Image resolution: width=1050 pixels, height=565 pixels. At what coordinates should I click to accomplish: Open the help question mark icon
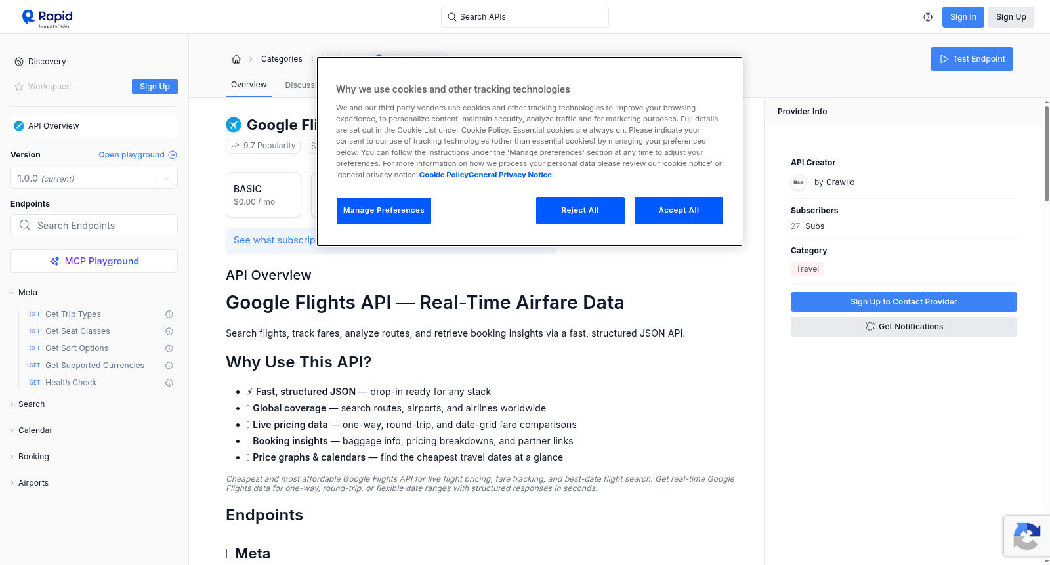(928, 17)
